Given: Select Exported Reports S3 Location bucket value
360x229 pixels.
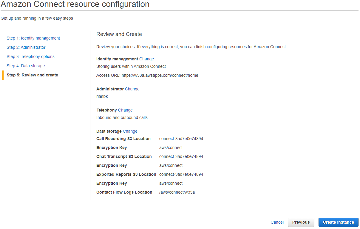Looking at the screenshot, I should tap(181, 174).
